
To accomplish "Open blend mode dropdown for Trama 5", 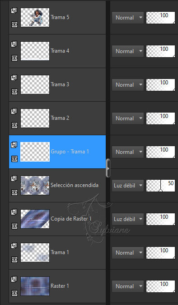I will (128, 18).
